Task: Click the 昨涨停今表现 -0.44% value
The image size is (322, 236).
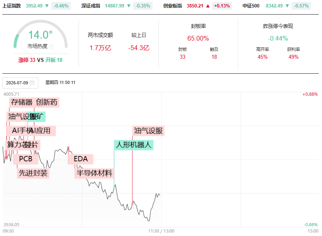Action: click(278, 38)
